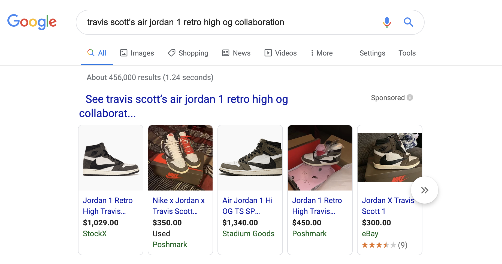Switch to the Images tab
The width and height of the screenshot is (502, 264).
[137, 53]
